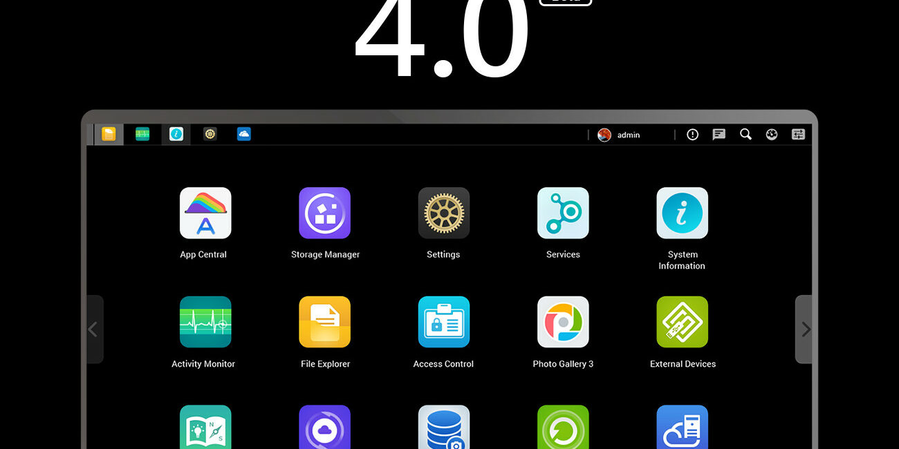Screen dimensions: 899x449
Task: Switch to the File Explorer taskbar tab
Action: (x=108, y=133)
